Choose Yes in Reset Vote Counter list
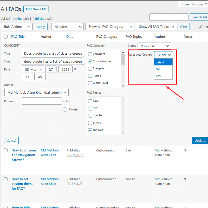208x208 pixels. coord(158,76)
